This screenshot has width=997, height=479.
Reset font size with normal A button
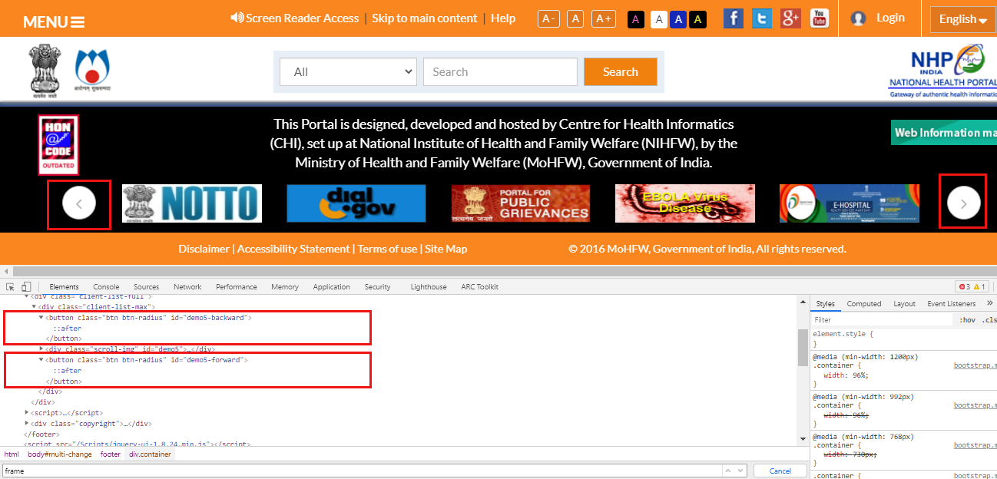tap(575, 18)
